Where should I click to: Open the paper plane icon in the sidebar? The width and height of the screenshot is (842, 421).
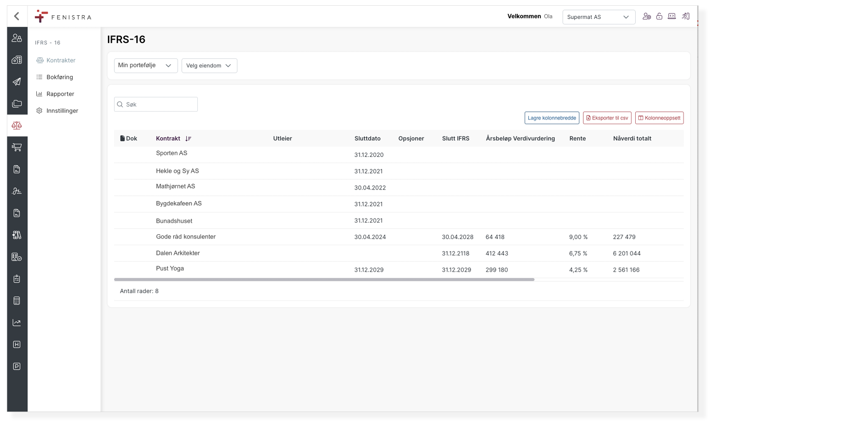point(17,82)
